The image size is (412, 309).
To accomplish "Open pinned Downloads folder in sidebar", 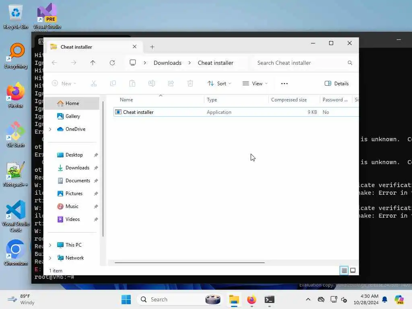I will [77, 168].
